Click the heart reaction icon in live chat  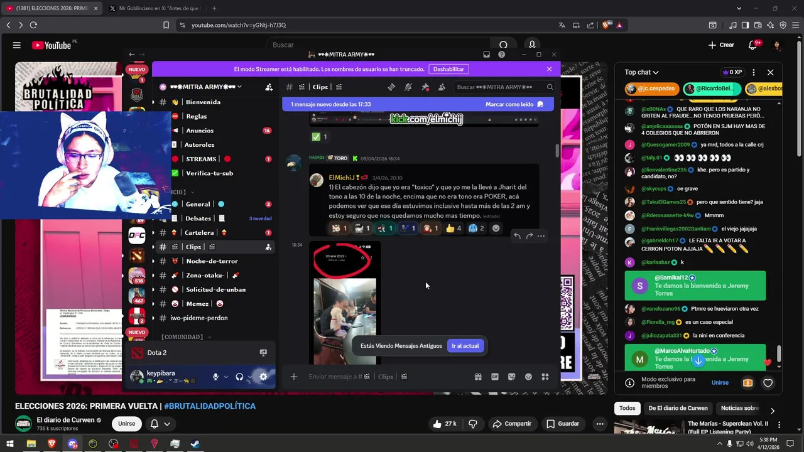point(768,383)
